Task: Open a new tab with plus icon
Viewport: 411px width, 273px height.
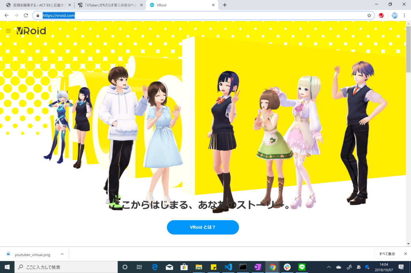Action: [224, 5]
